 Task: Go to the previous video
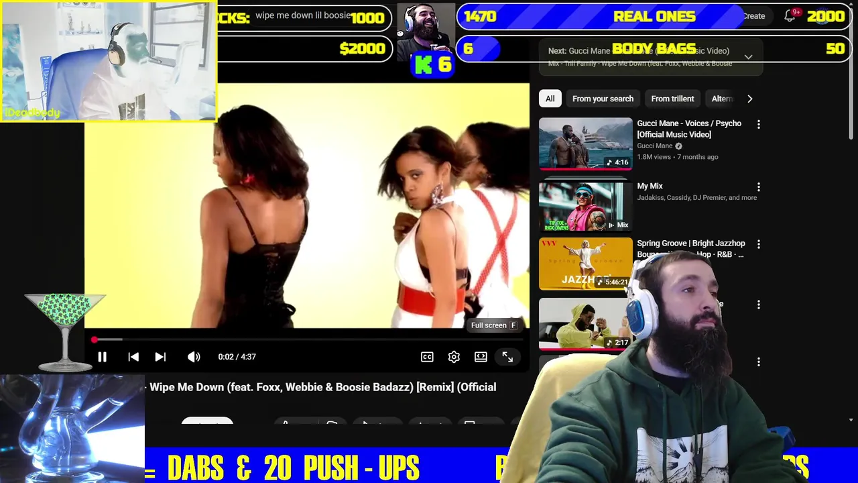[x=133, y=357]
